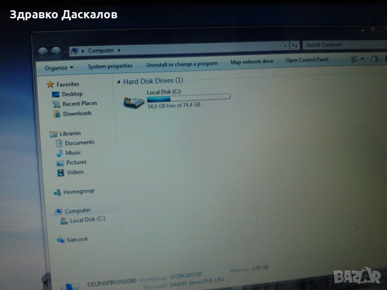The width and height of the screenshot is (387, 290).
Task: Collapse the Hard Disk Drives group
Action: [119, 82]
